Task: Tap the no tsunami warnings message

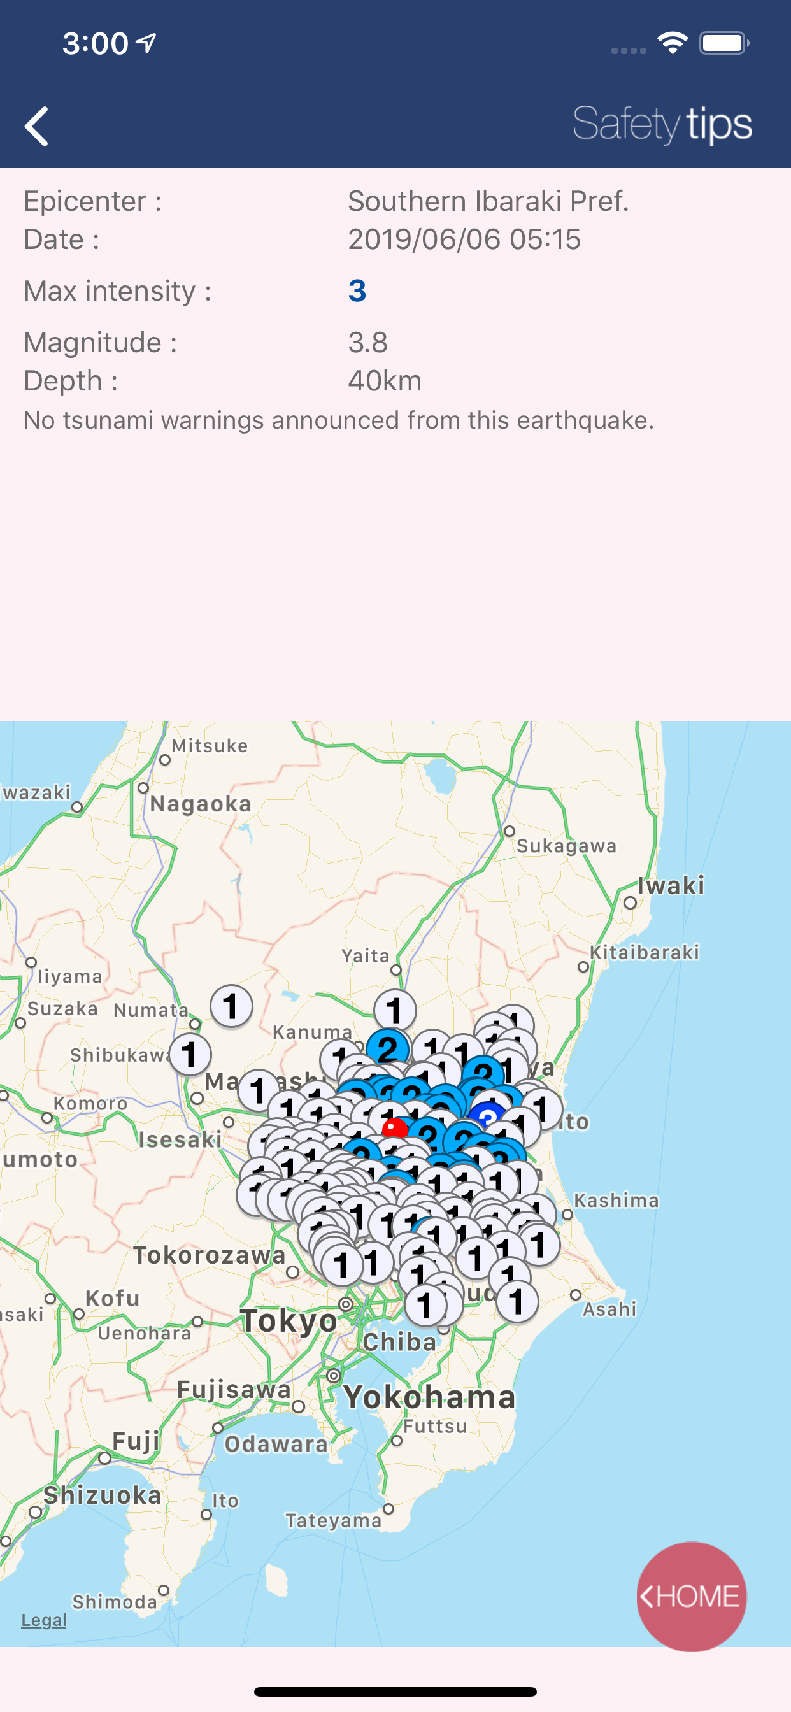Action: 339,420
